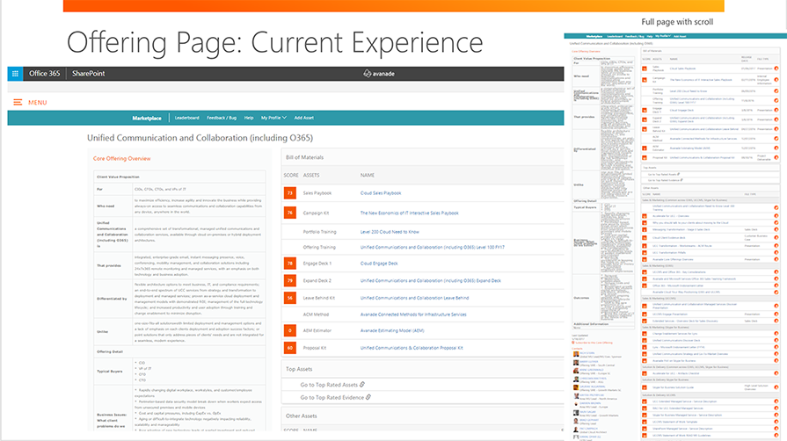
Task: Click the score 56 badge for Leave Behind Kit
Action: click(289, 298)
